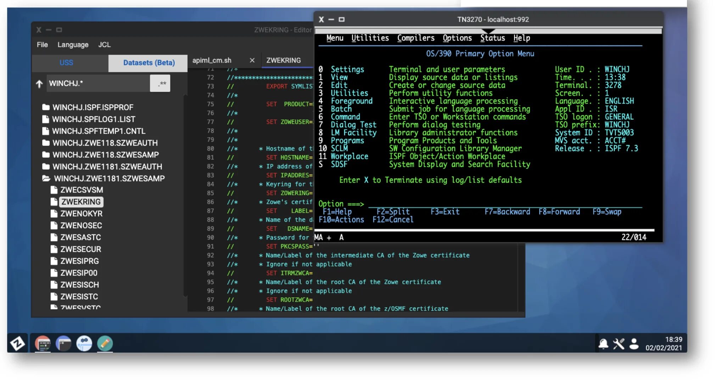This screenshot has width=721, height=382.
Task: Select the ZWEKRING editor tab
Action: click(284, 60)
